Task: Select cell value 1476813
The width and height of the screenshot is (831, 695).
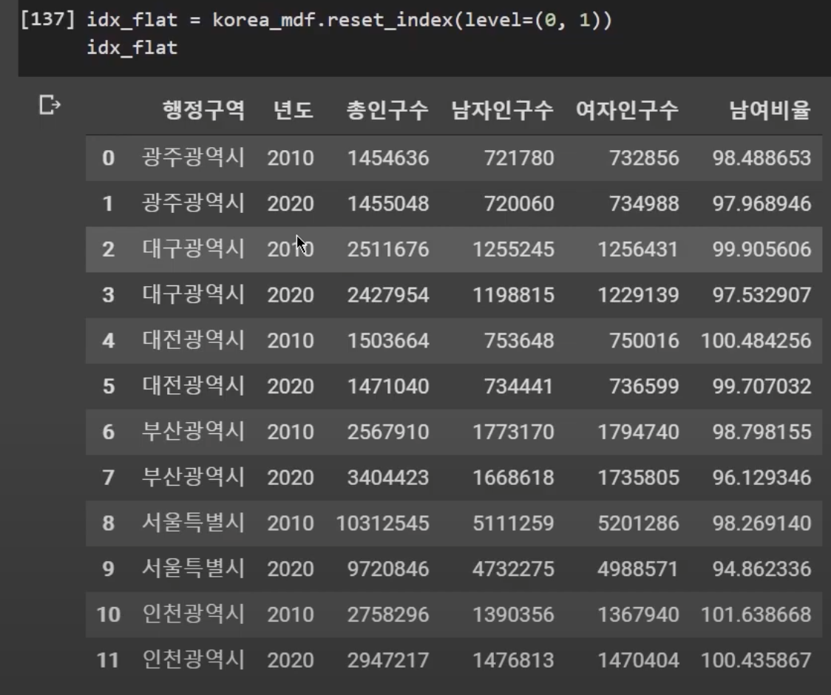Action: pyautogui.click(x=513, y=660)
